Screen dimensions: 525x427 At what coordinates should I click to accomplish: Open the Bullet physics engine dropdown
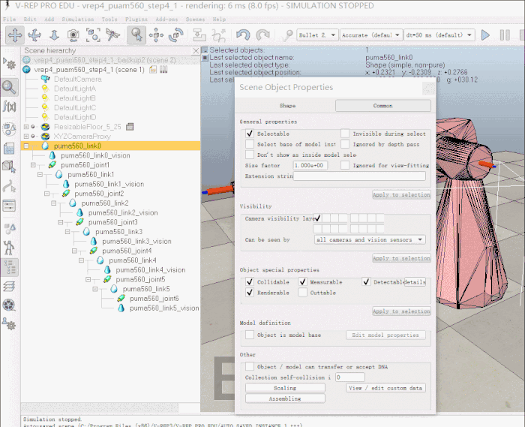(x=316, y=35)
